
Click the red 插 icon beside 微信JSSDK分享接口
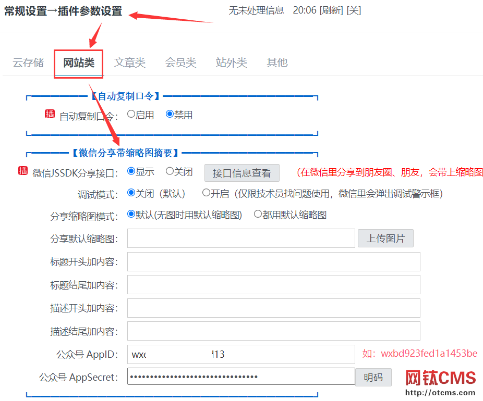(x=22, y=170)
